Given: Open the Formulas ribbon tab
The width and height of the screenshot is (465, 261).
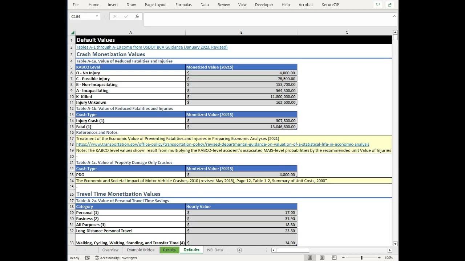Looking at the screenshot, I should (x=183, y=5).
